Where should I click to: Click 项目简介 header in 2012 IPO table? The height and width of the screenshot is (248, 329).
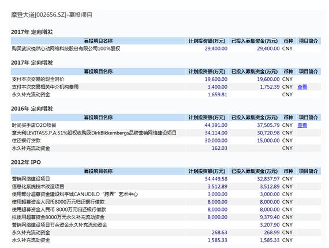(x=308, y=171)
